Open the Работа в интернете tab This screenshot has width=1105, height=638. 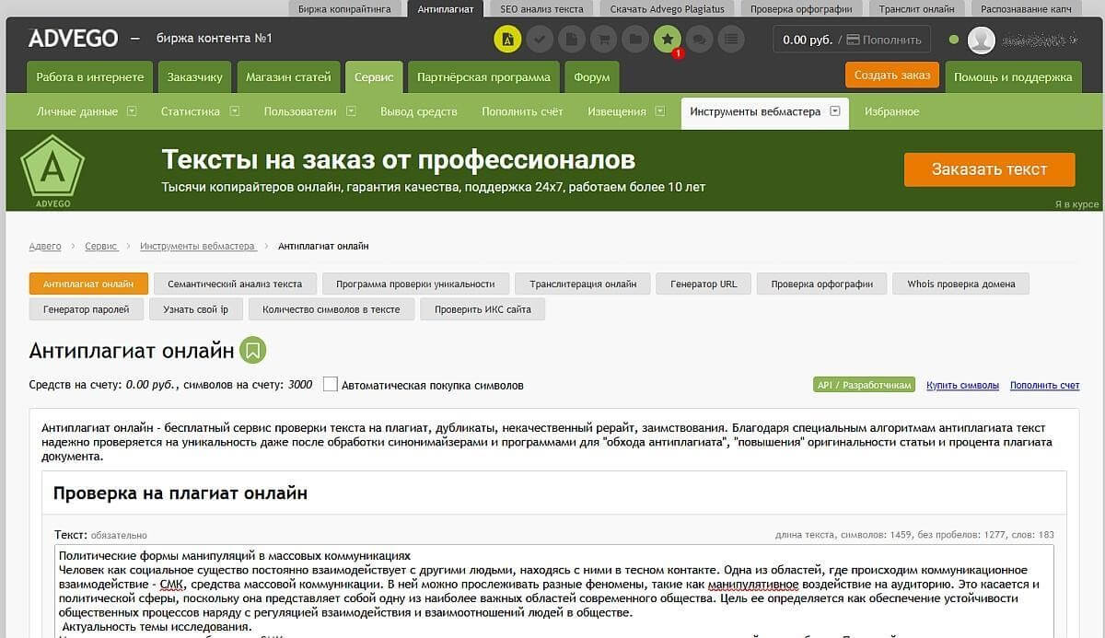point(90,77)
